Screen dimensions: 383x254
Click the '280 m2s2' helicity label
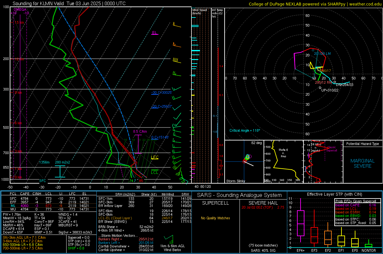pos(63,162)
